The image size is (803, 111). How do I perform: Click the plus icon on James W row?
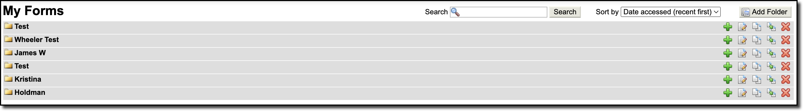pos(728,53)
